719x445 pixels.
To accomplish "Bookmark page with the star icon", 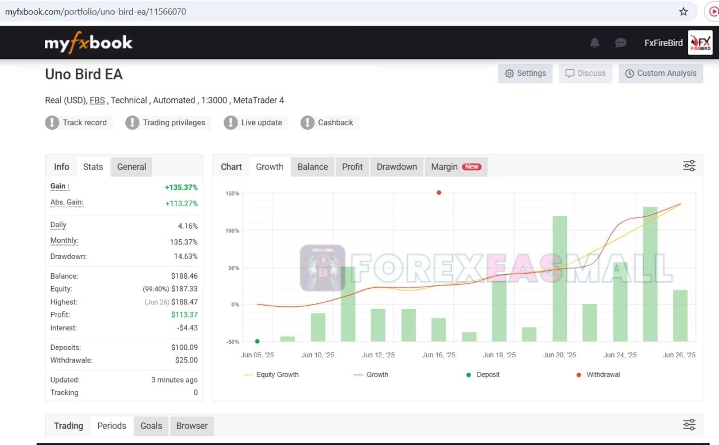I will tap(684, 11).
